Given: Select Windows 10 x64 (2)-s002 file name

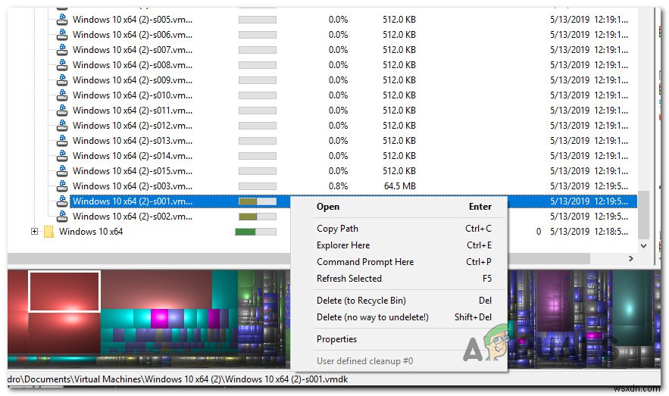Looking at the screenshot, I should [x=133, y=216].
